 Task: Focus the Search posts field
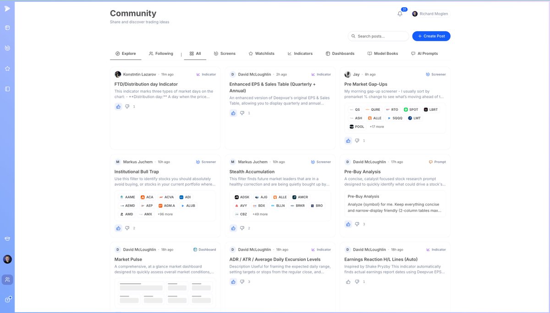378,36
